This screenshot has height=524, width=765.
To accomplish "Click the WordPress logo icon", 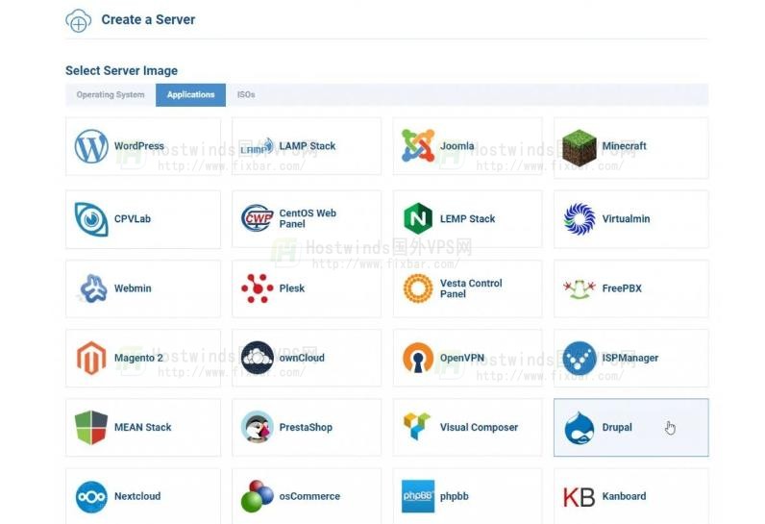I will pos(91,146).
